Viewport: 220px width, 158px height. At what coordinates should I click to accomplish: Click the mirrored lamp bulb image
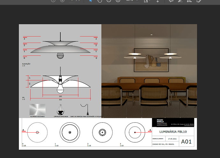click(61, 110)
